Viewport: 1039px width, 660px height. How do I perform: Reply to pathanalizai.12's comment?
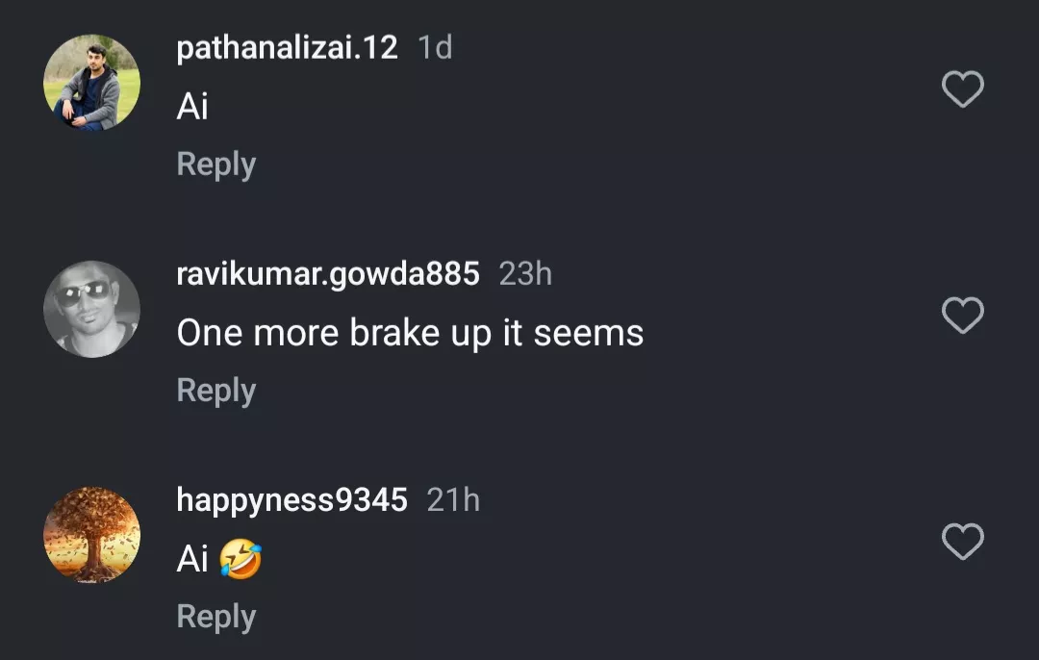tap(216, 165)
